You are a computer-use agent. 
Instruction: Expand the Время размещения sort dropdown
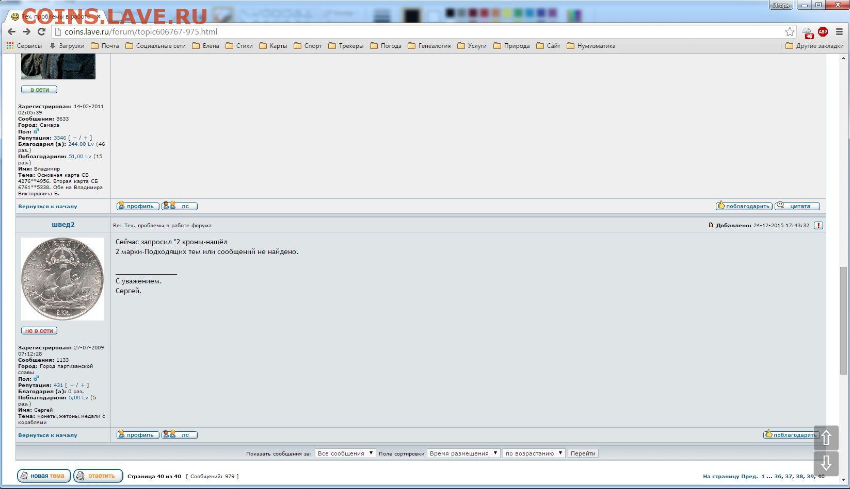coord(463,453)
